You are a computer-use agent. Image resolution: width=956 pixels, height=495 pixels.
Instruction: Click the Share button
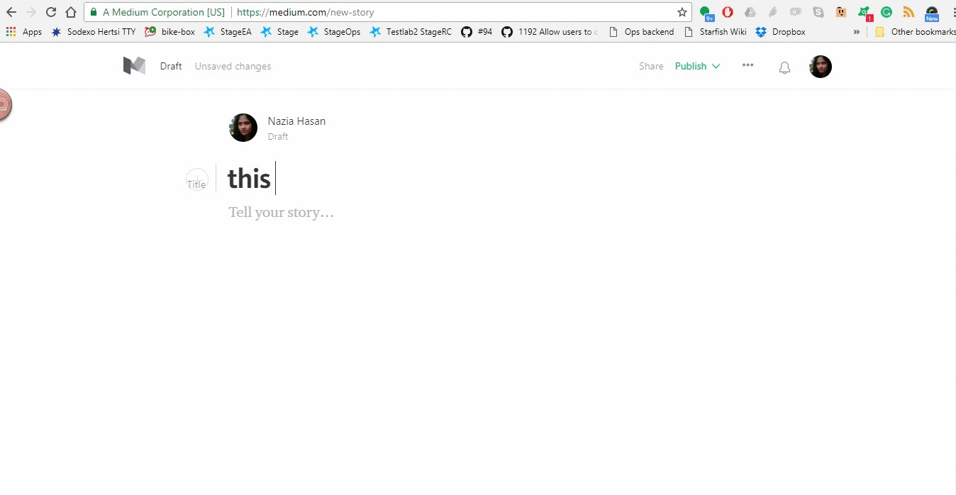[x=651, y=66]
